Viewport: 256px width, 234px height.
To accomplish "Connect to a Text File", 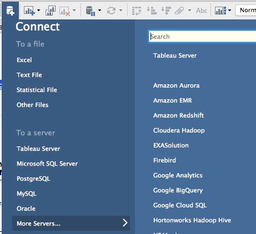I will click(29, 75).
